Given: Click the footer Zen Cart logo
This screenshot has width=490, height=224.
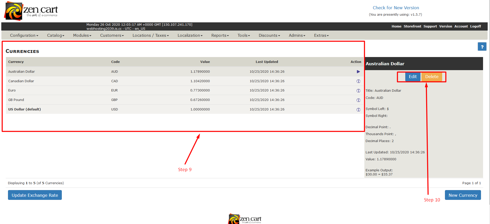Looking at the screenshot, I should 245,219.
